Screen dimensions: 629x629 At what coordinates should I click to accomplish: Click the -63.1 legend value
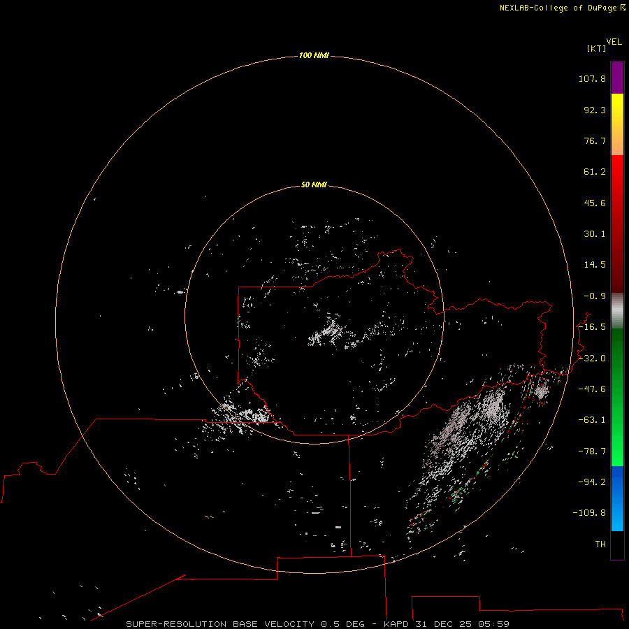pyautogui.click(x=592, y=420)
